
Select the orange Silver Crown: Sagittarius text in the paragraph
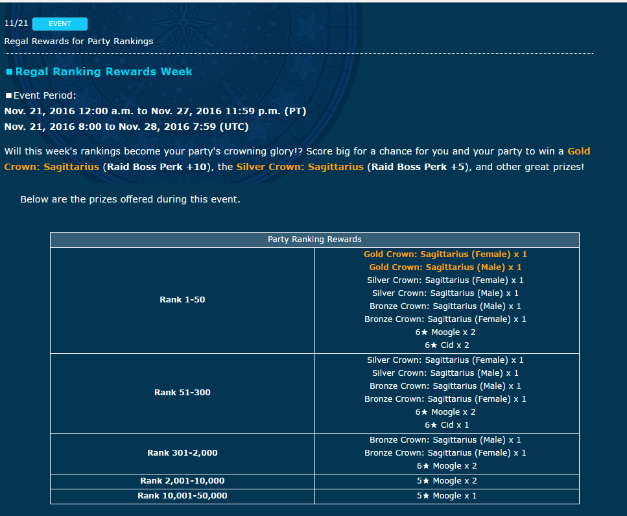(x=300, y=167)
